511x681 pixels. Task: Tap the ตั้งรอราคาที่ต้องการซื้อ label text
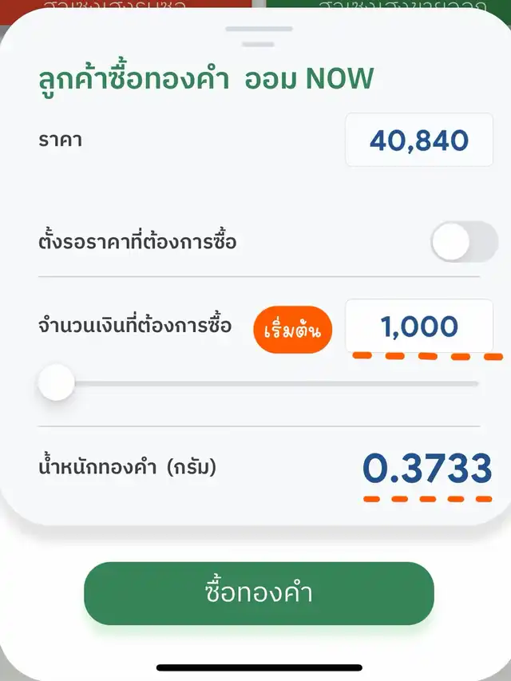pyautogui.click(x=137, y=240)
